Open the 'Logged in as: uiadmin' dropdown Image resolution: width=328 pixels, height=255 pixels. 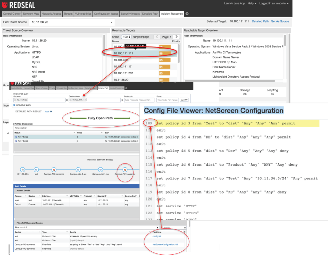(274, 4)
